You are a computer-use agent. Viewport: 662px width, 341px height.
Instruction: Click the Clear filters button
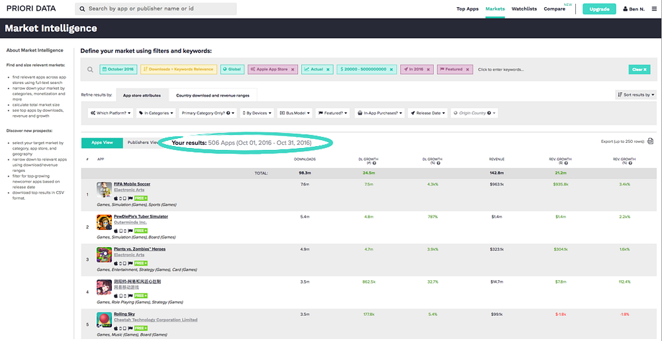[x=639, y=69]
